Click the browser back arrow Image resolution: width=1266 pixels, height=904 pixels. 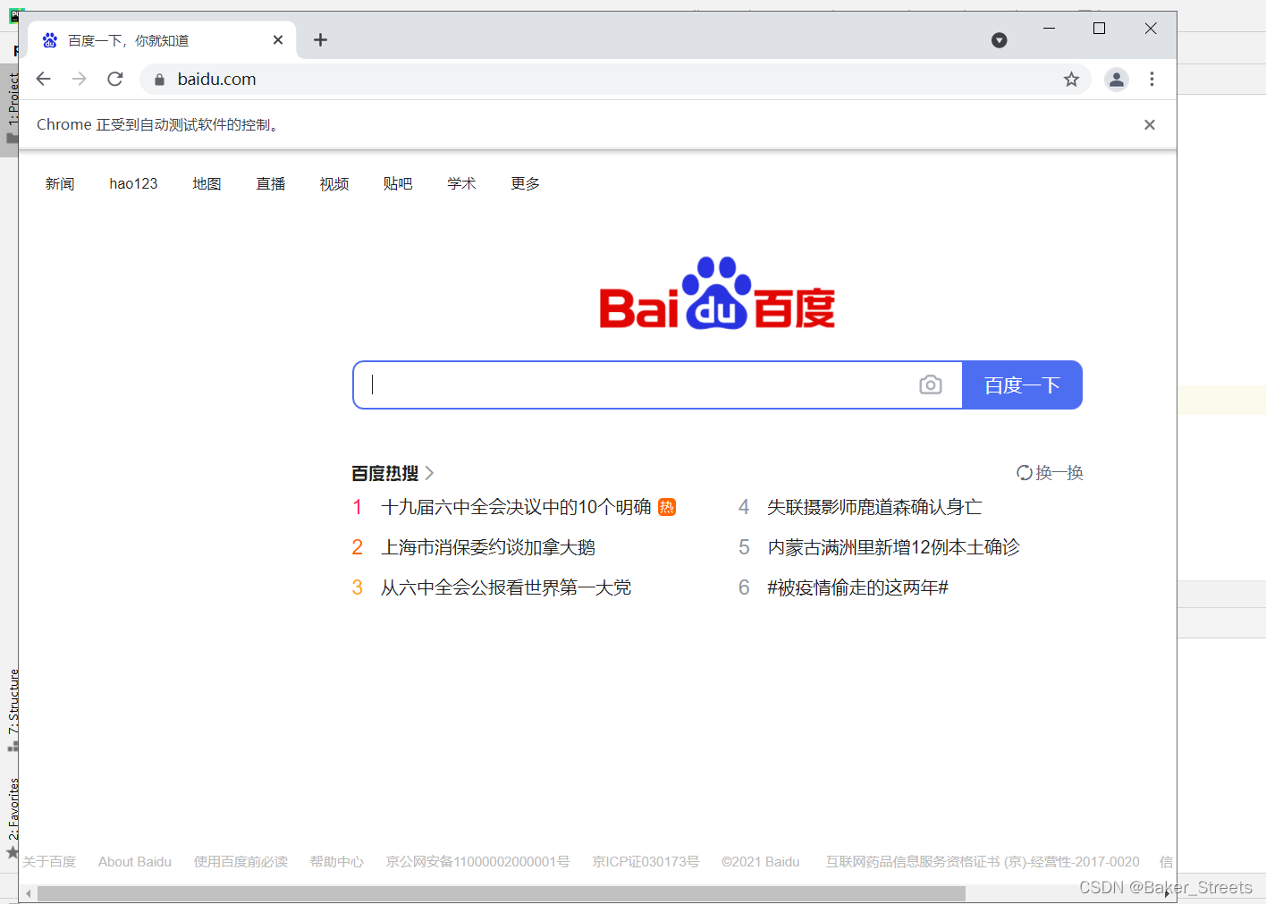[x=43, y=79]
